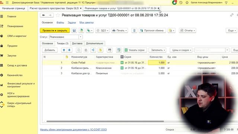This screenshot has height=134, width=238.
Task: Click series icon in Стейк Рибай row
Action: [x=122, y=63]
